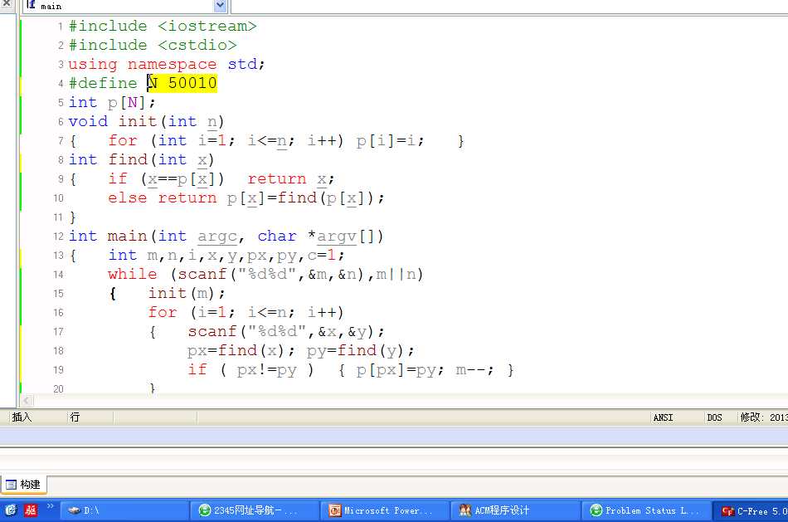Click line number 20 in the gutter
The width and height of the screenshot is (788, 522).
pos(58,388)
